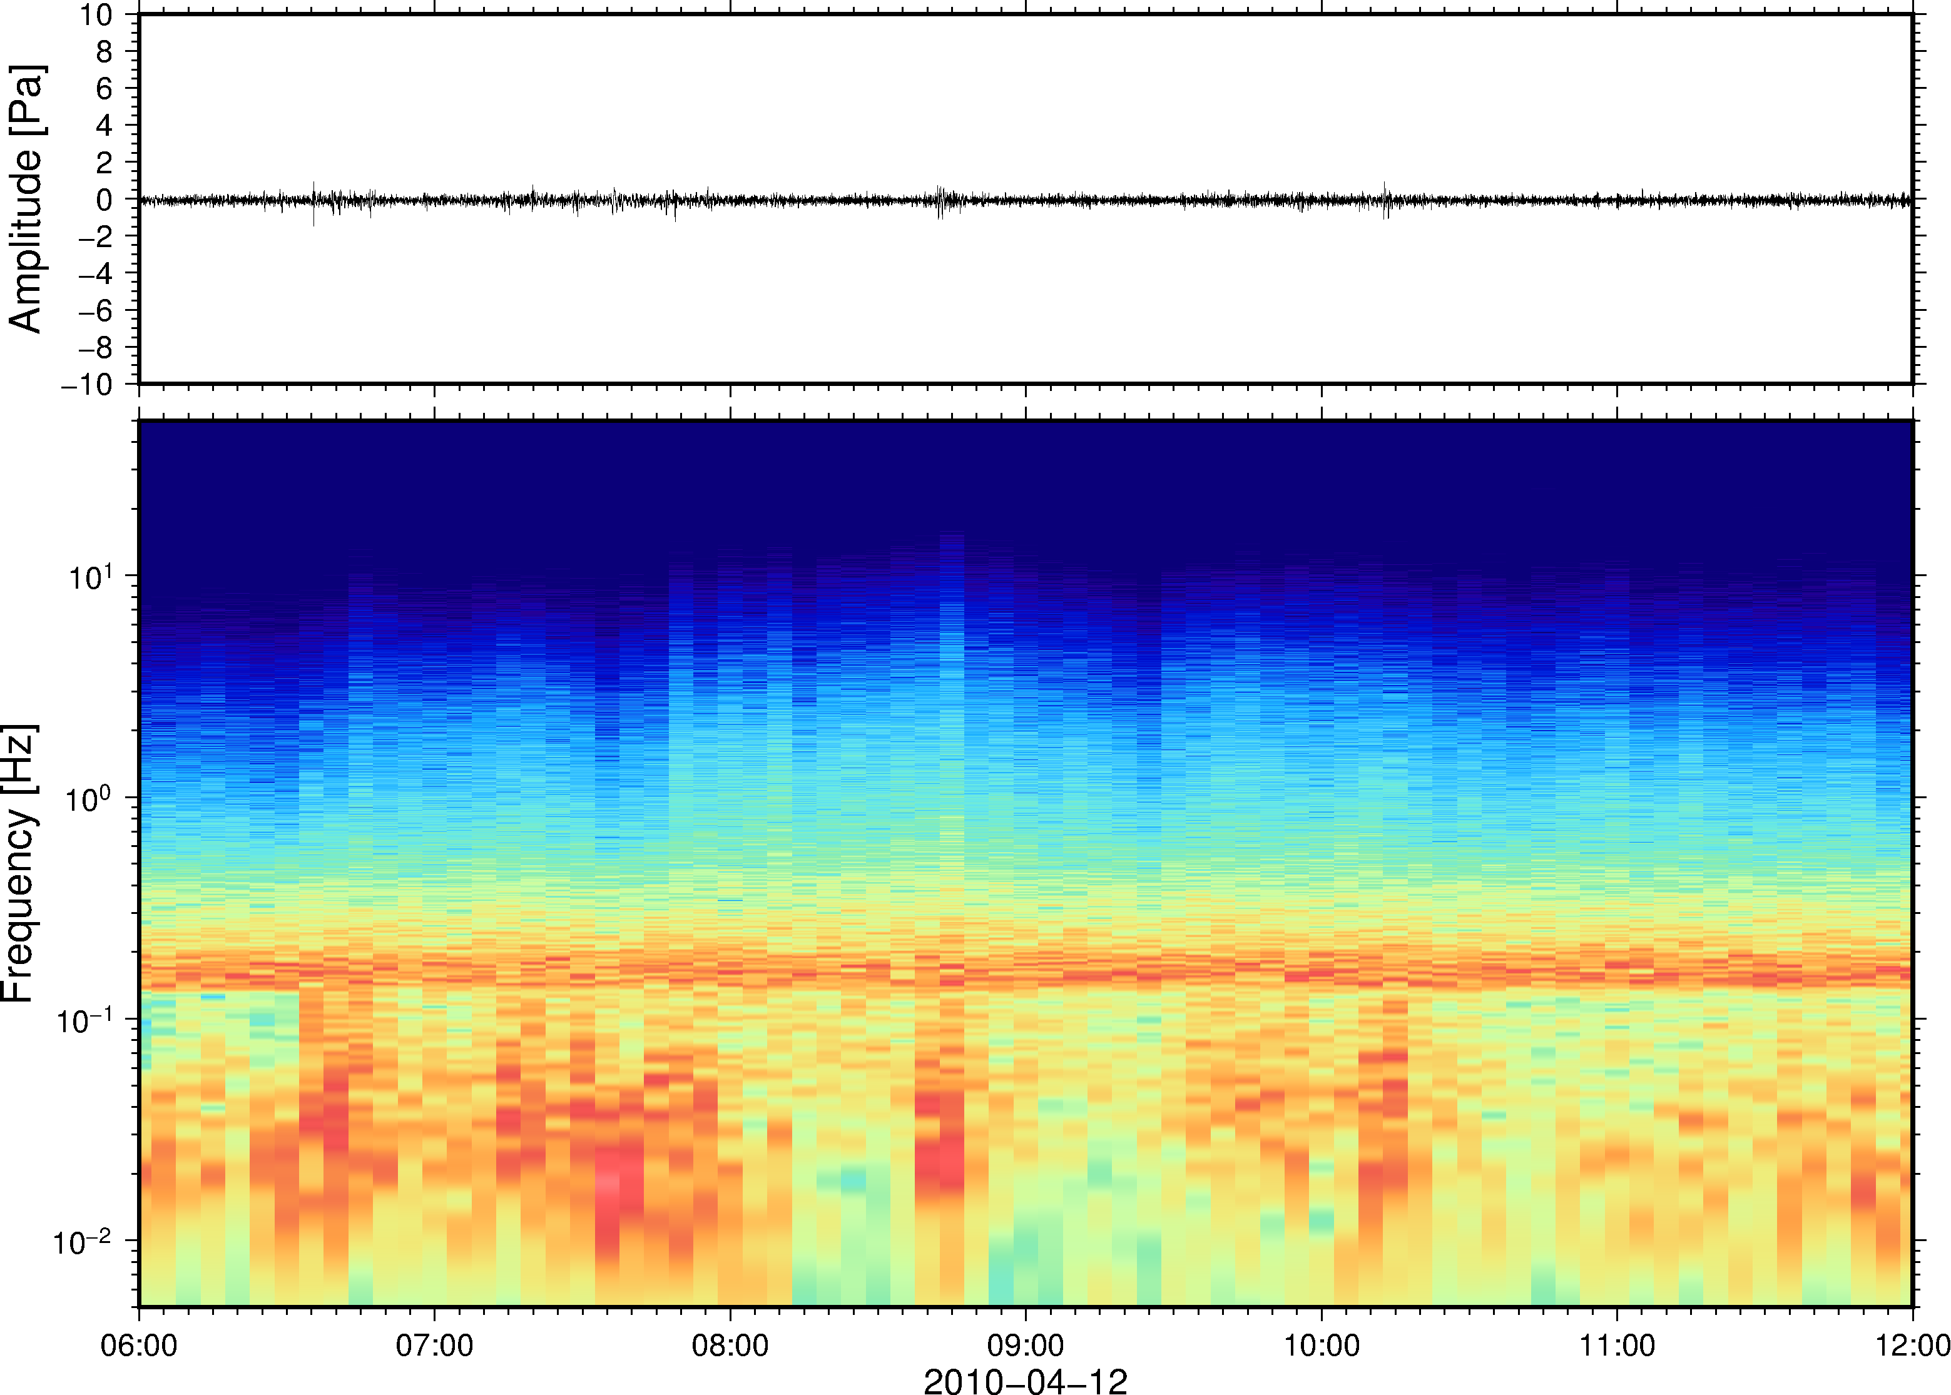Screen dimensions: 1951x1395
Task: Click the Amplitude [Pa] axis title
Action: click(x=26, y=198)
